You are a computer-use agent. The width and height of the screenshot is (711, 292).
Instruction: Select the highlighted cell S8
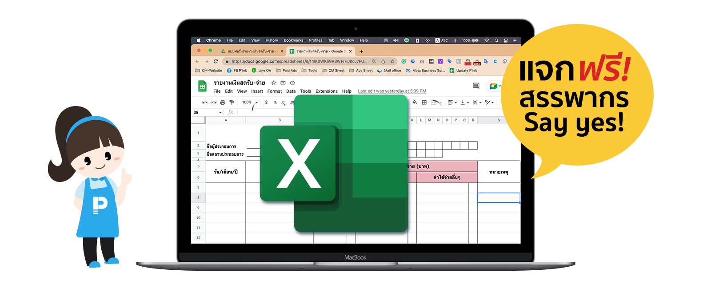click(x=499, y=198)
